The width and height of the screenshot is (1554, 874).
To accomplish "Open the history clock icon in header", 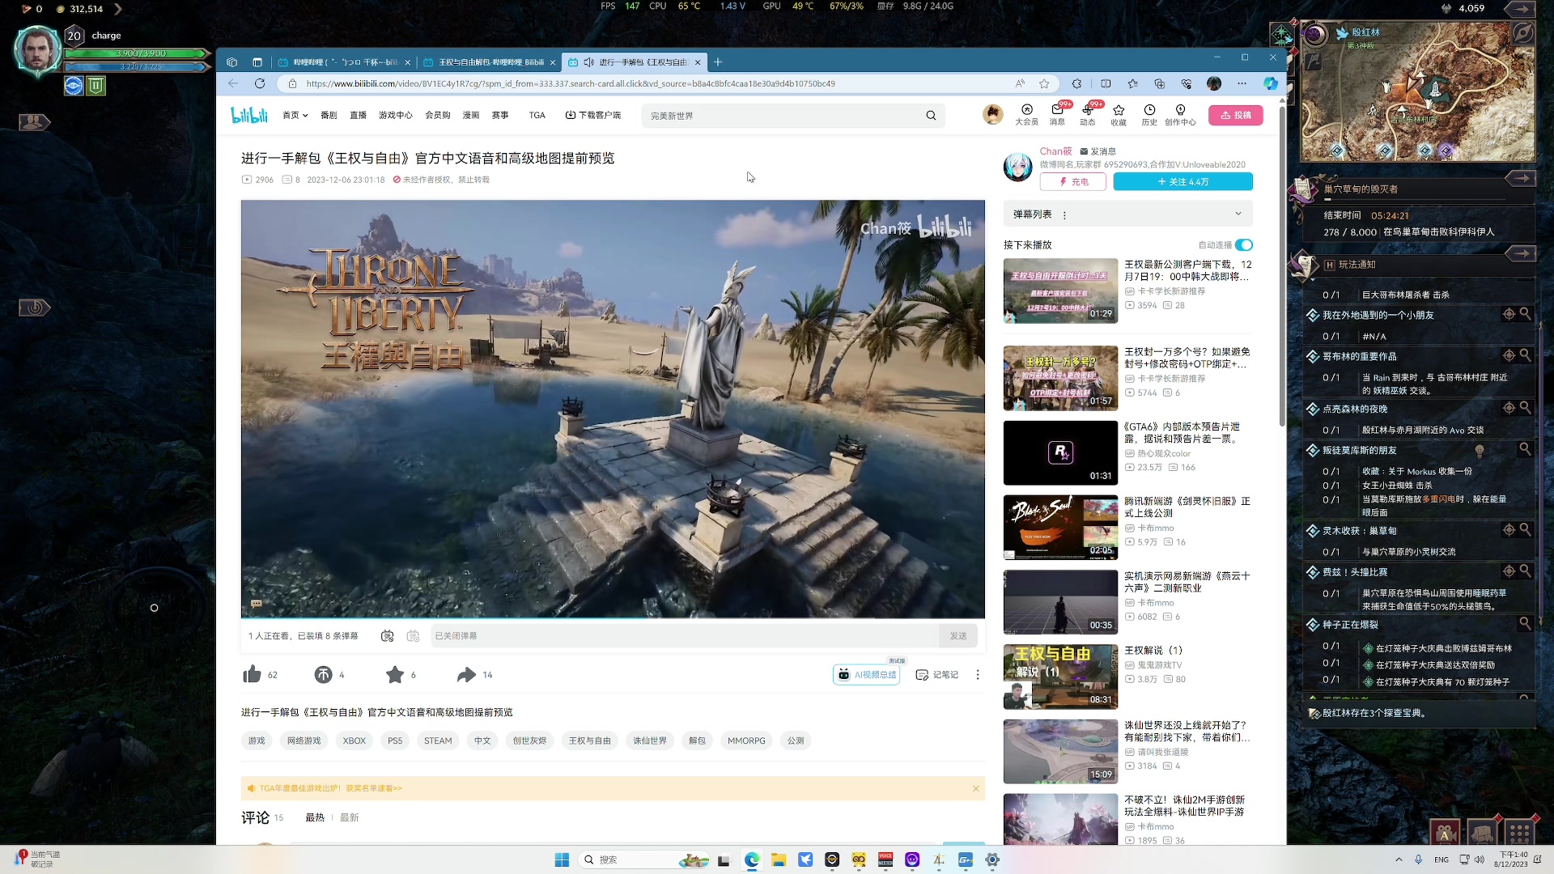I will click(x=1149, y=110).
